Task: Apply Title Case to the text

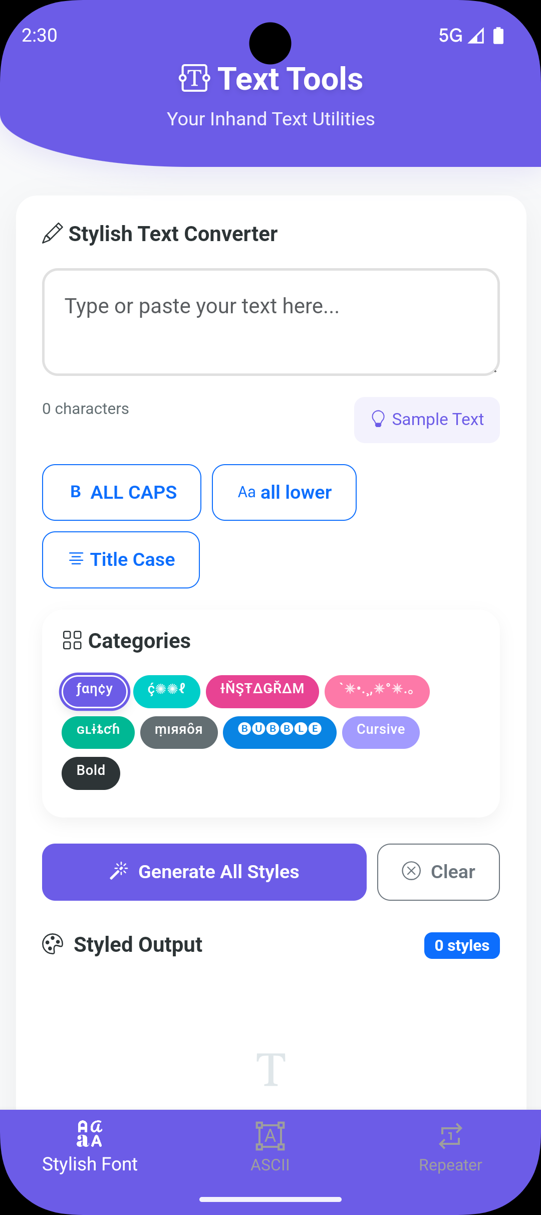Action: tap(121, 559)
